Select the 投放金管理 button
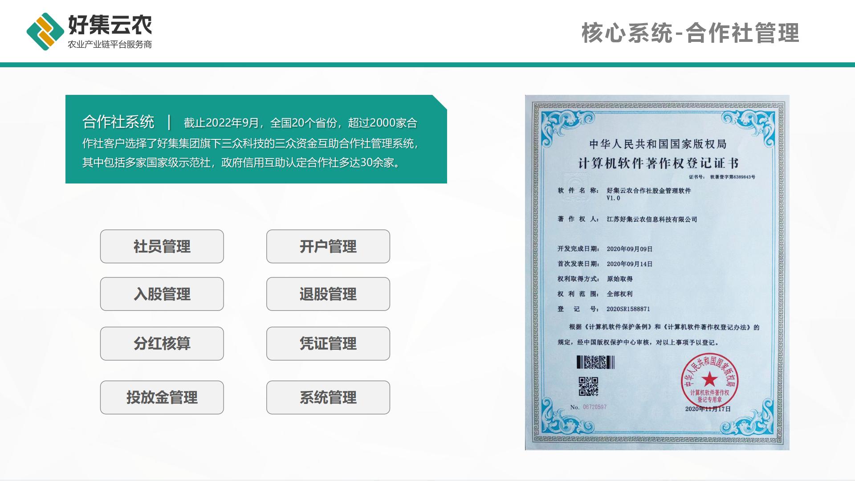The height and width of the screenshot is (481, 855). click(162, 397)
